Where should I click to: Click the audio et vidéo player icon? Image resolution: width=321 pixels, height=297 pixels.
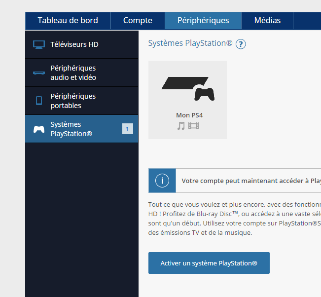[39, 73]
